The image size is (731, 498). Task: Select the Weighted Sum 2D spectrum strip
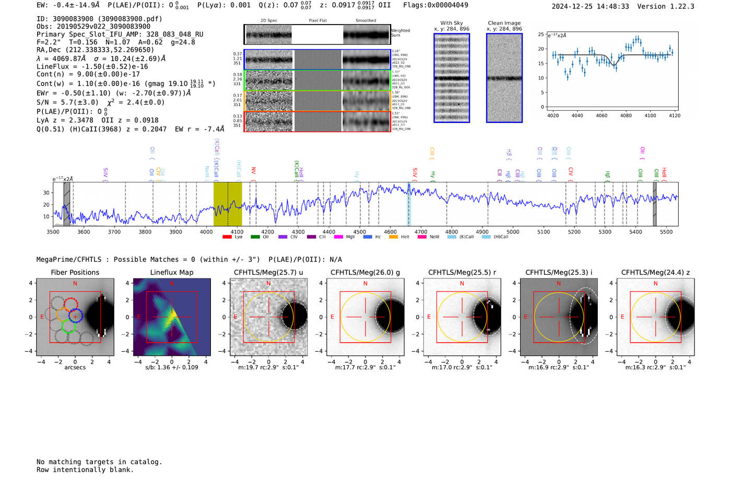(317, 34)
